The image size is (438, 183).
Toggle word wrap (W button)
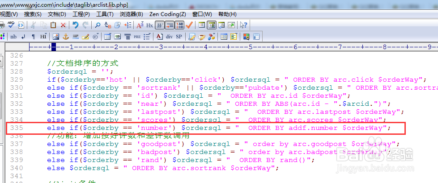(x=160, y=25)
